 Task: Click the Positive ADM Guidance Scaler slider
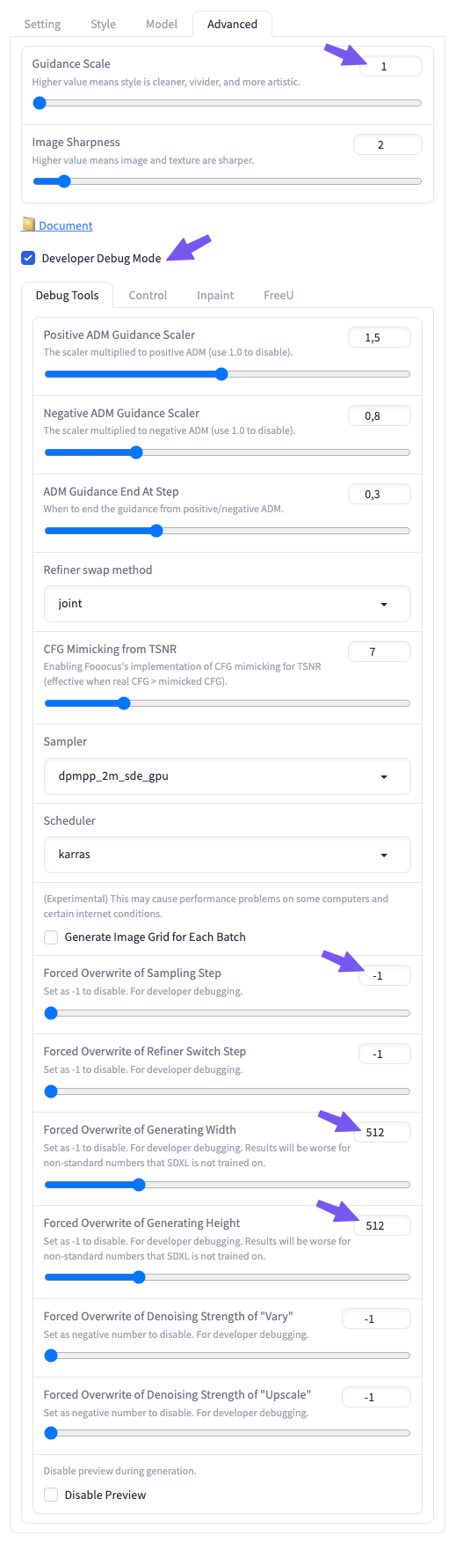pos(227,374)
